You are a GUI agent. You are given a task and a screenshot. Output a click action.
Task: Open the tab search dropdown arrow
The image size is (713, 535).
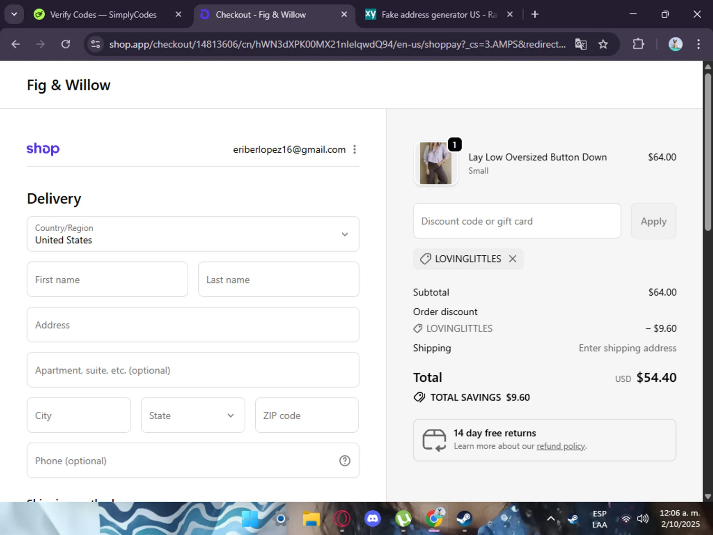tap(14, 14)
